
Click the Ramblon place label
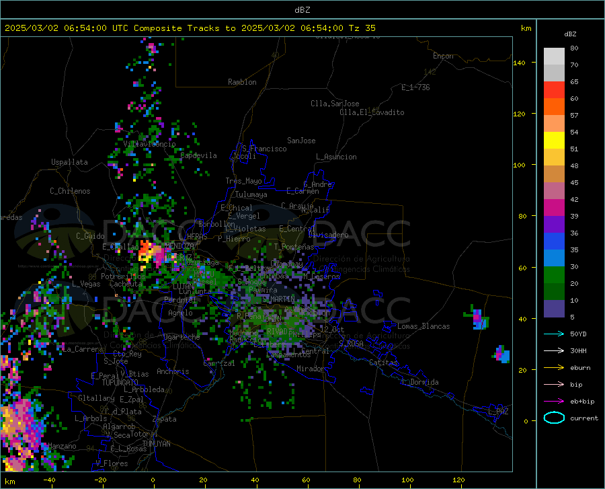click(242, 82)
